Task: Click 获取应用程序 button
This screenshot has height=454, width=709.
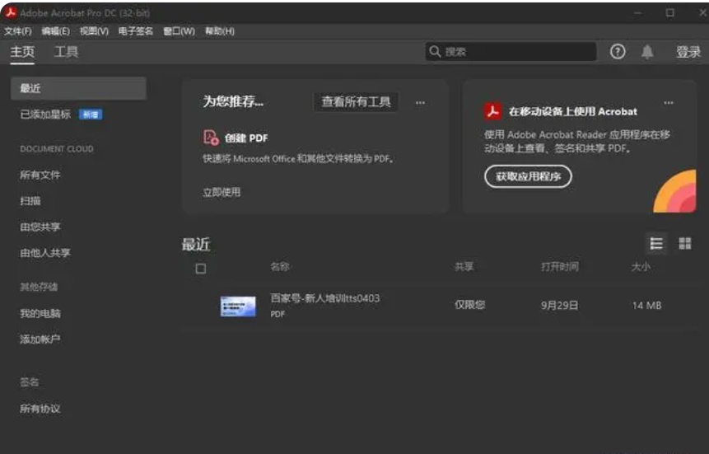Action: pos(528,176)
